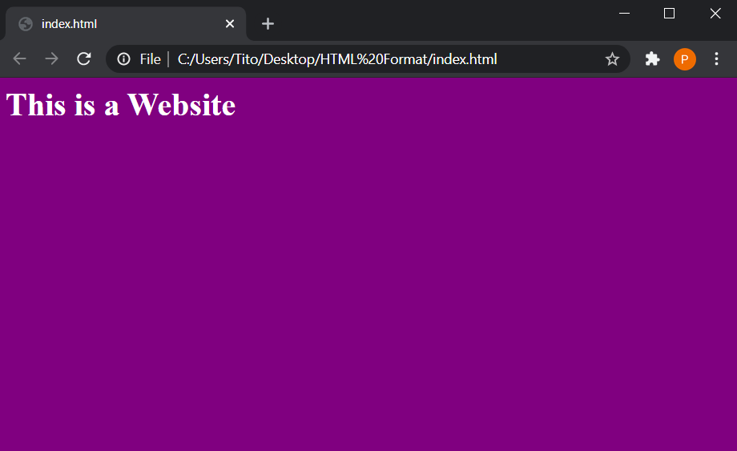Open the orange P profile avatar
The height and width of the screenshot is (451, 737).
(684, 59)
